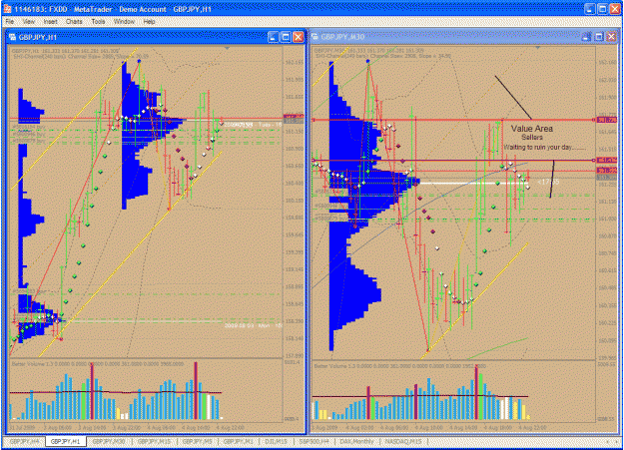Switch to the NASDAQ,M15 chart tab

coord(403,442)
